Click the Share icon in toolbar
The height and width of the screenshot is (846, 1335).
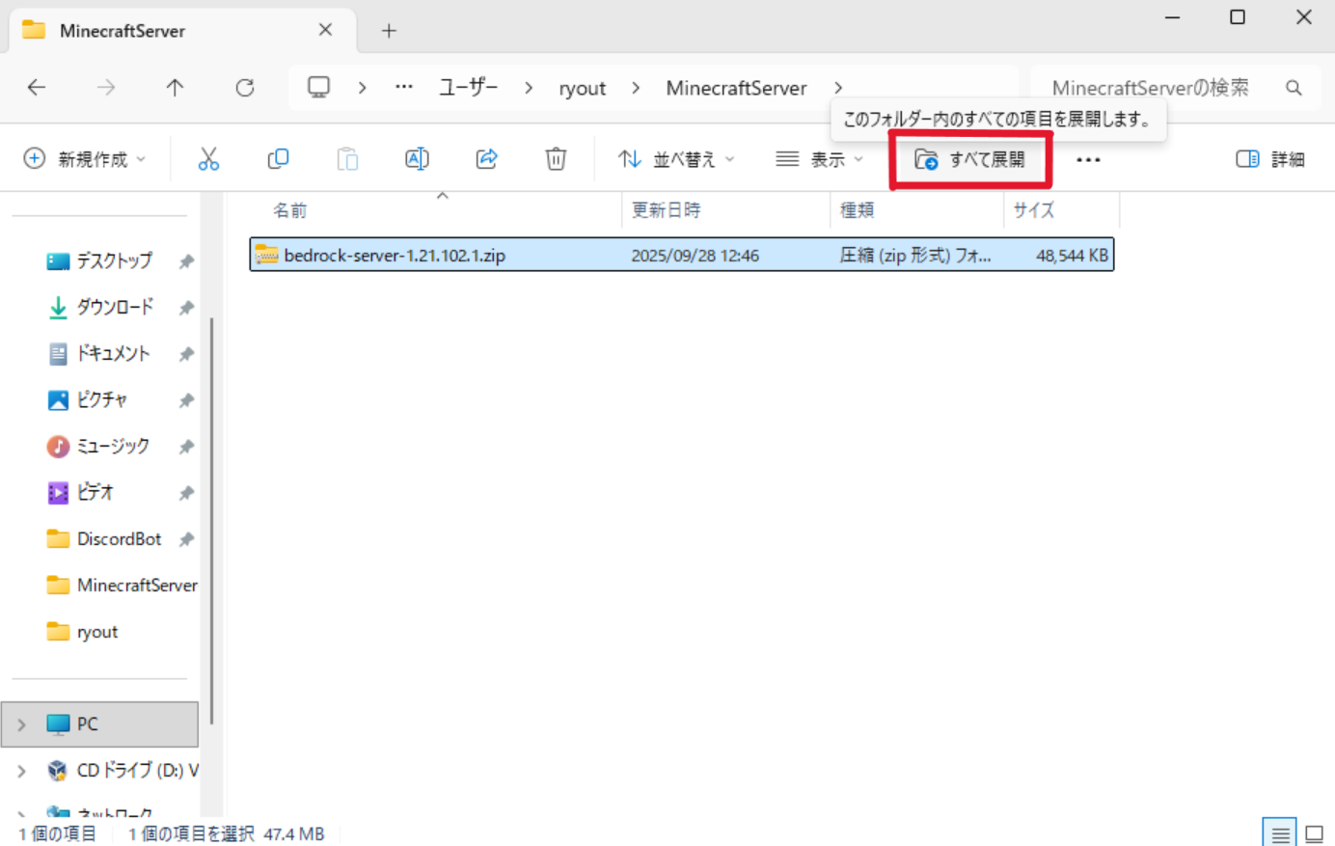point(486,159)
